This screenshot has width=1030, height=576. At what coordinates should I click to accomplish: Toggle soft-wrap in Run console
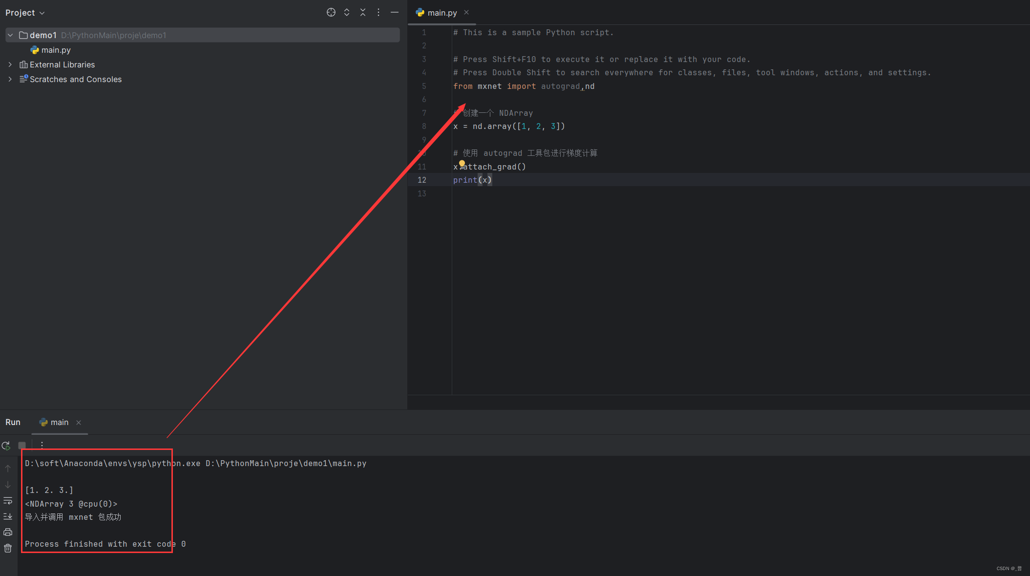pyautogui.click(x=8, y=501)
